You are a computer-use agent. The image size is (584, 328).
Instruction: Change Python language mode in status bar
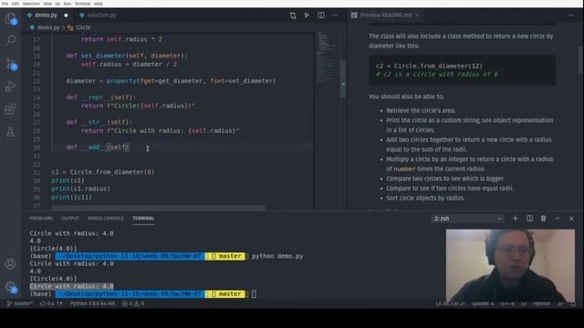[541, 303]
